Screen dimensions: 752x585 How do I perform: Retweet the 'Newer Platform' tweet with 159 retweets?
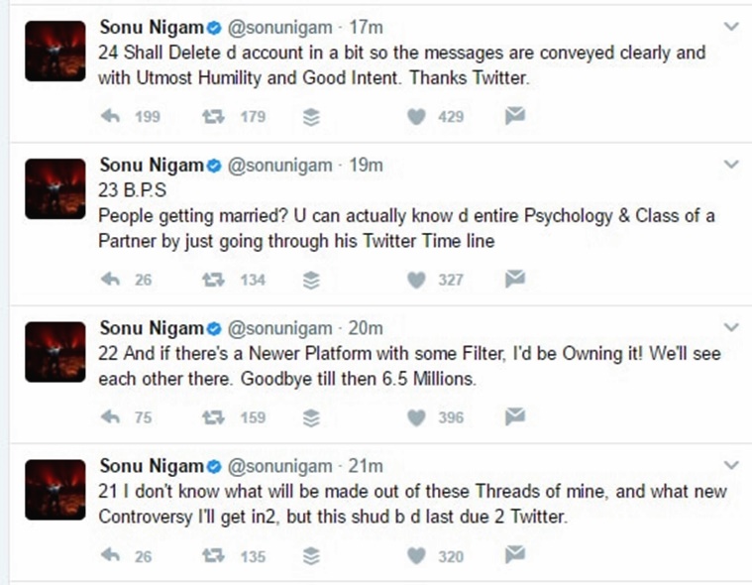pos(213,417)
